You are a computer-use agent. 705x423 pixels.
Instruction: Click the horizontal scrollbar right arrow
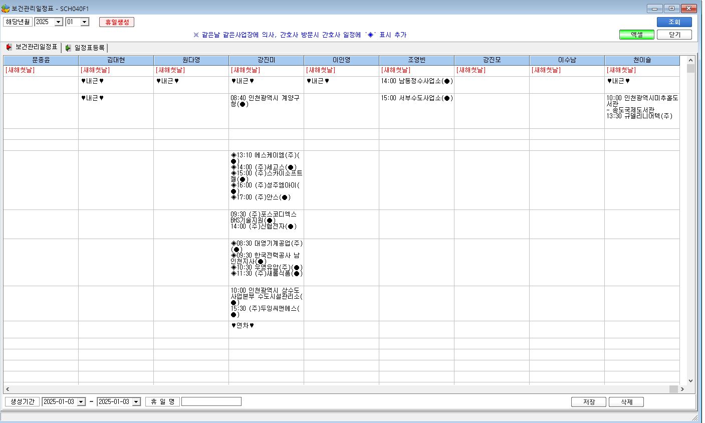(x=682, y=389)
